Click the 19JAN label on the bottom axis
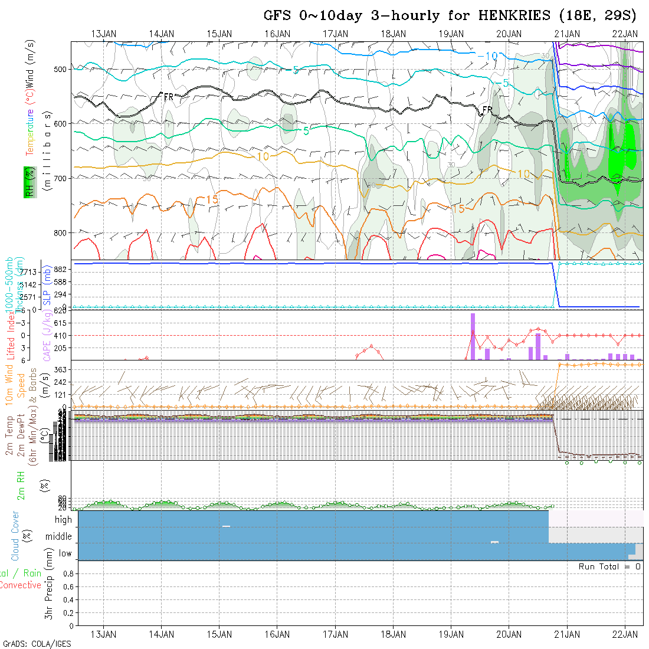Image resolution: width=649 pixels, height=649 pixels. [451, 634]
